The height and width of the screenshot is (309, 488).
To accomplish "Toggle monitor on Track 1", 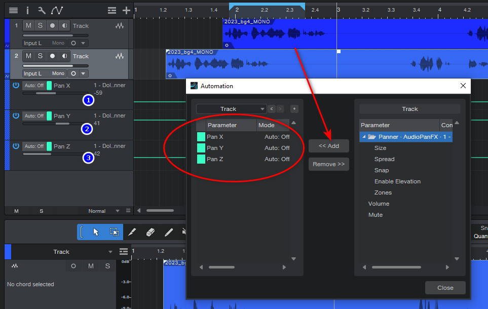I will point(64,25).
